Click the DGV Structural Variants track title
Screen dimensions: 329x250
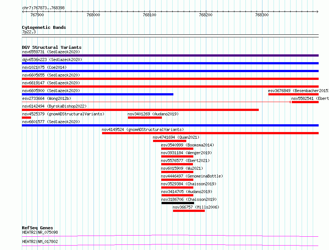click(x=52, y=47)
